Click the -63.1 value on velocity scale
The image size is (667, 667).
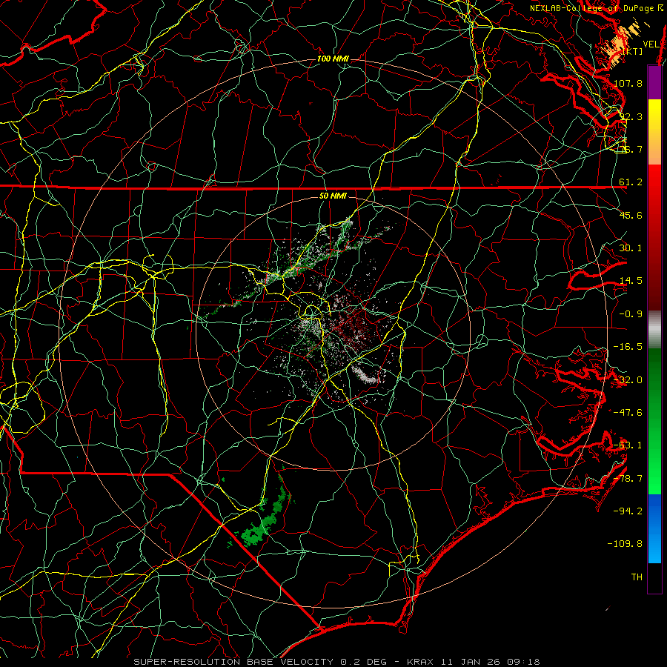(628, 445)
